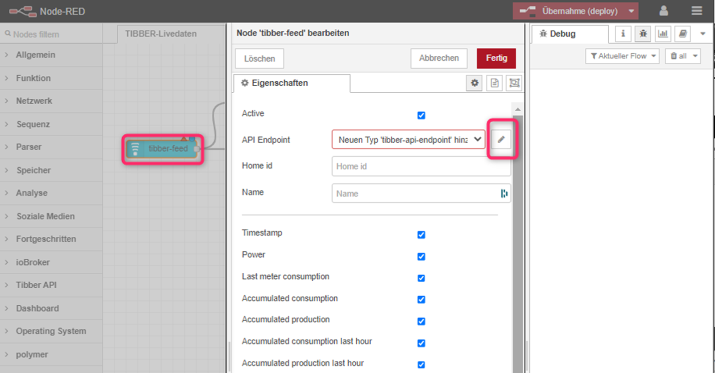Switch to the TIBBER-Livedaten flow tab
This screenshot has height=373, width=715.
pyautogui.click(x=161, y=34)
